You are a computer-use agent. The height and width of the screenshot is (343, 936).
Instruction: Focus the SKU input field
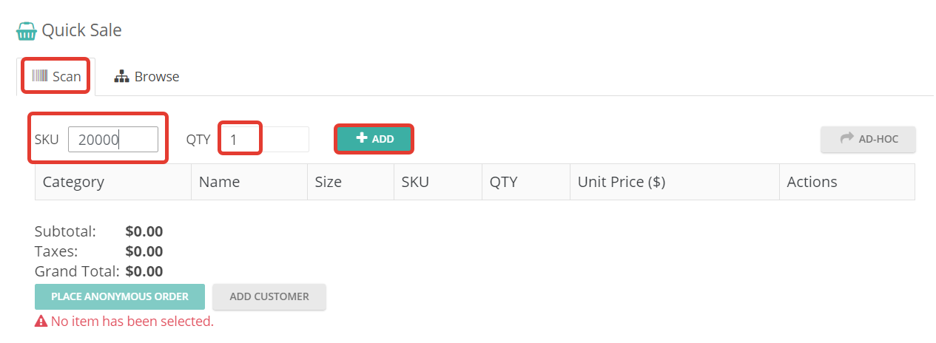coord(113,139)
